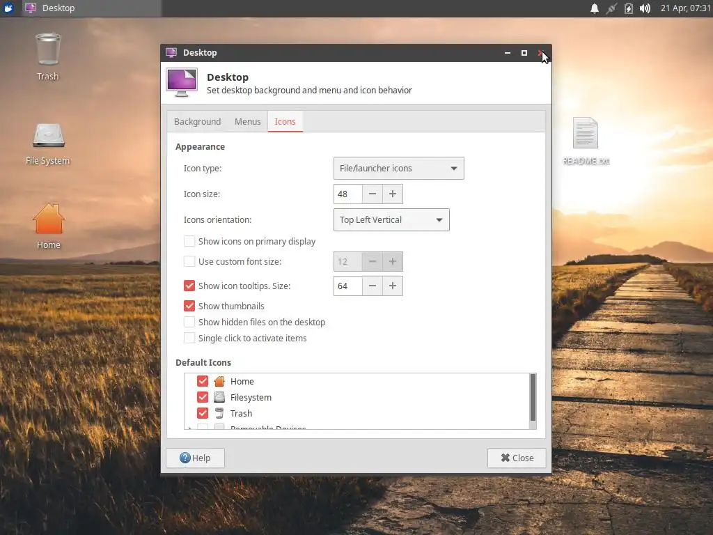Viewport: 713px width, 535px height.
Task: Open the clock showing 21 Apr, 07:31
Action: [685, 8]
